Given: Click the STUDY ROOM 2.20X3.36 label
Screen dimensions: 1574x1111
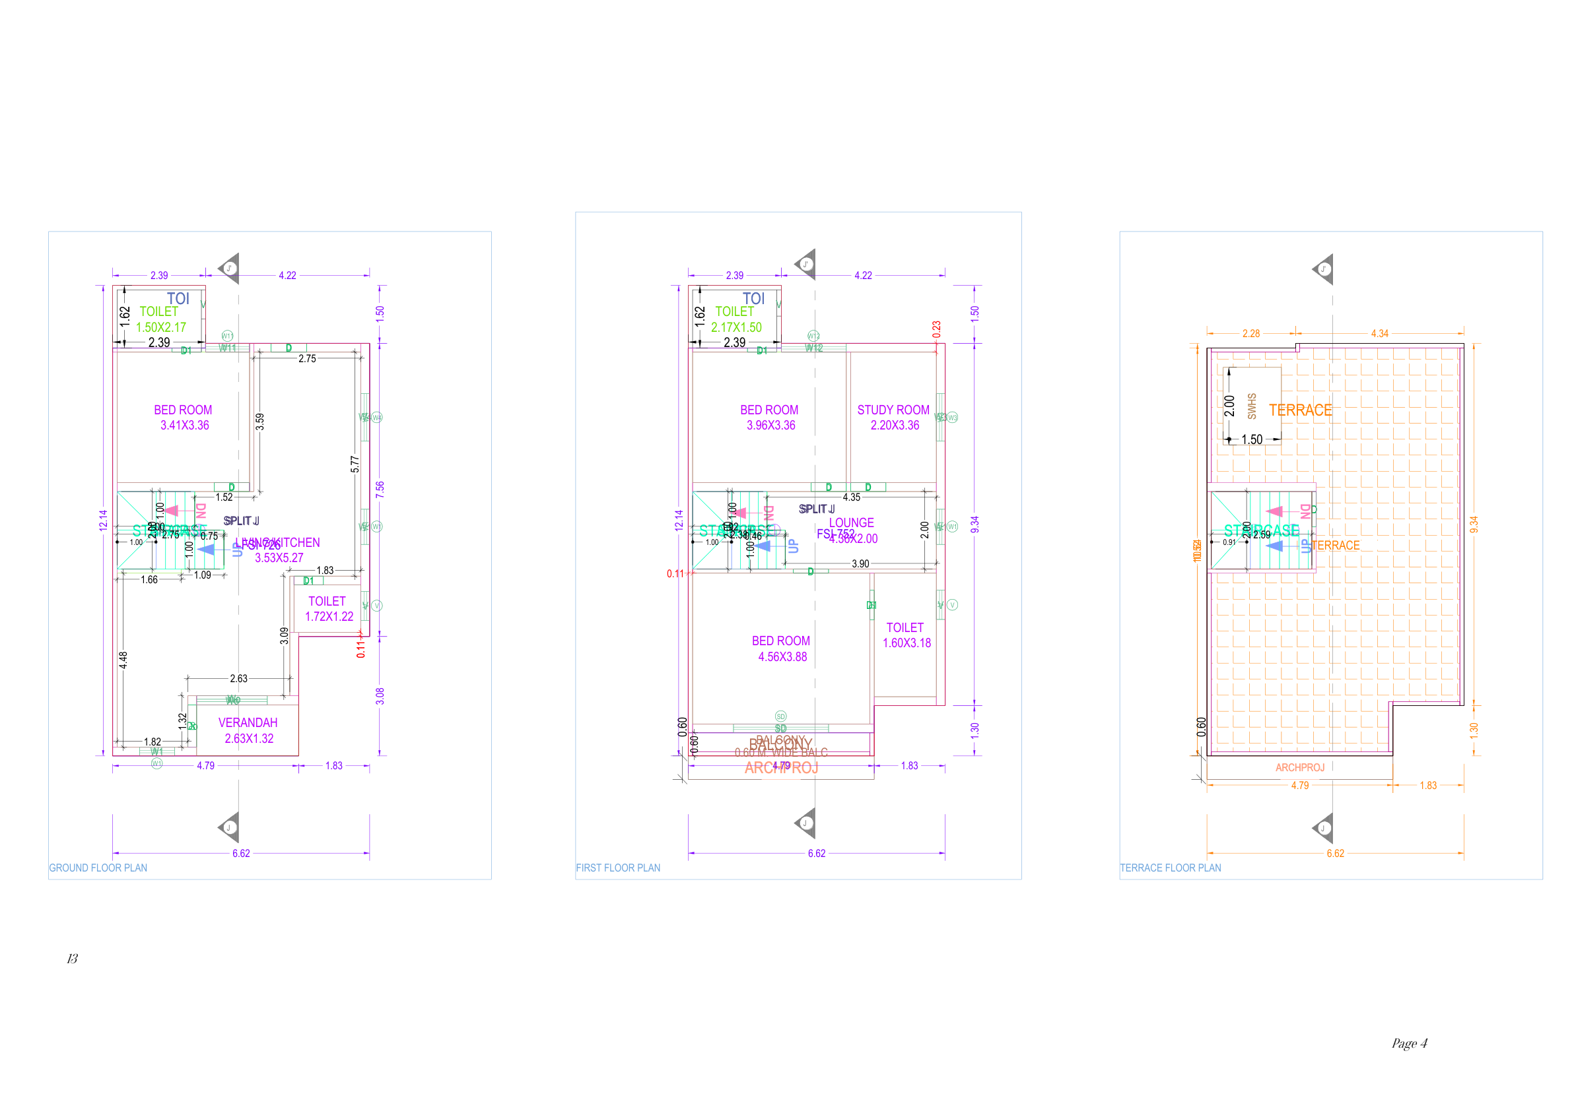Looking at the screenshot, I should (x=893, y=417).
